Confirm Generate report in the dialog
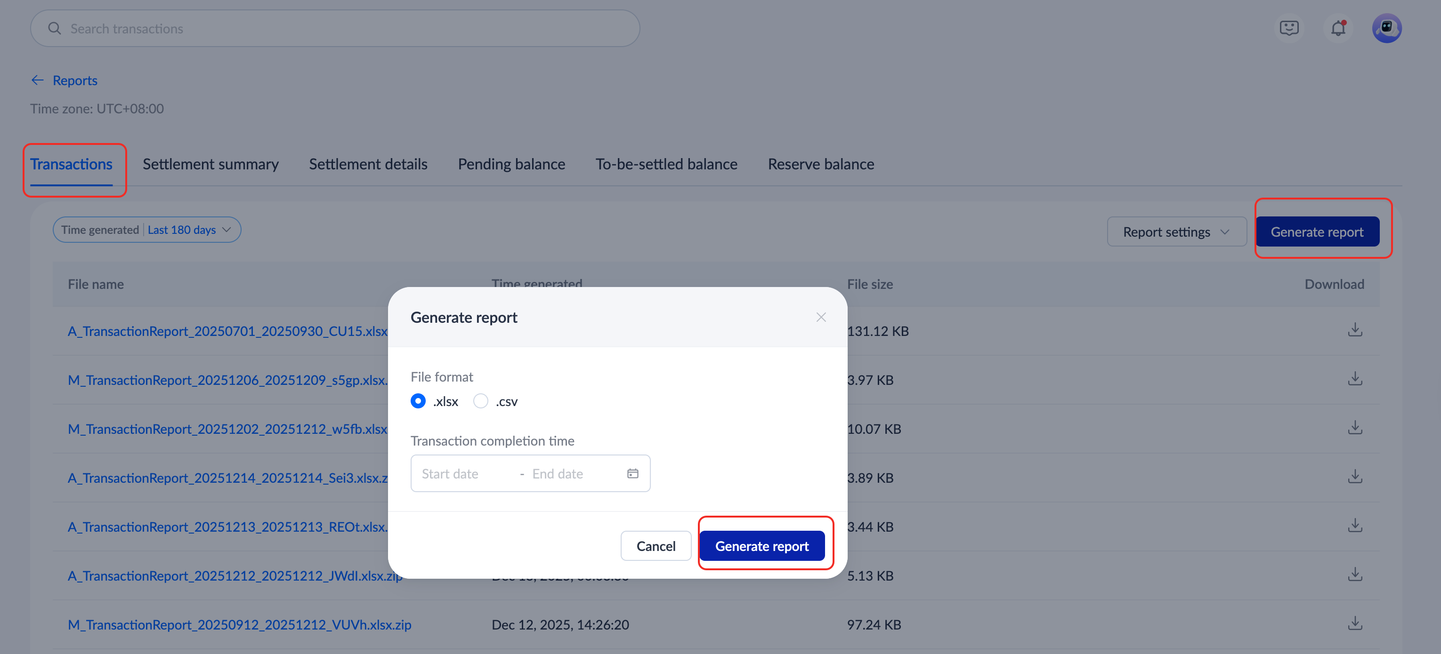1441x654 pixels. (761, 546)
